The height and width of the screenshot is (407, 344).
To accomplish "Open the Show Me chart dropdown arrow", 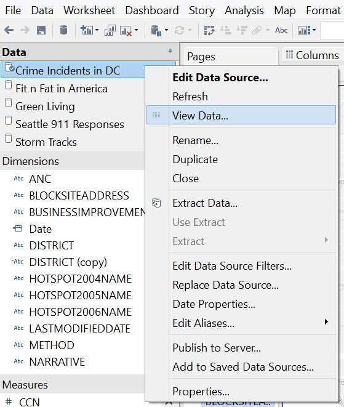I will coord(314,30).
